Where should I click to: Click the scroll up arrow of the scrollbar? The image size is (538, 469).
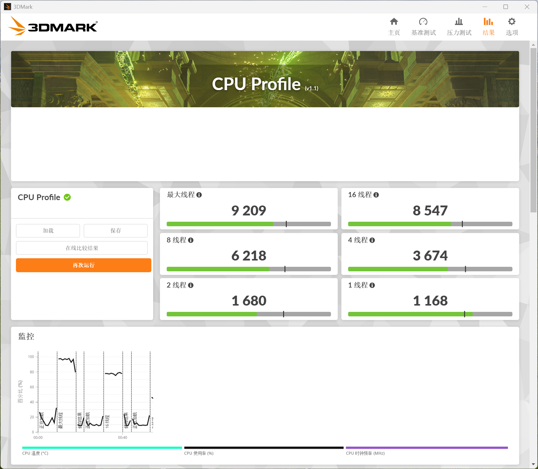[x=533, y=45]
